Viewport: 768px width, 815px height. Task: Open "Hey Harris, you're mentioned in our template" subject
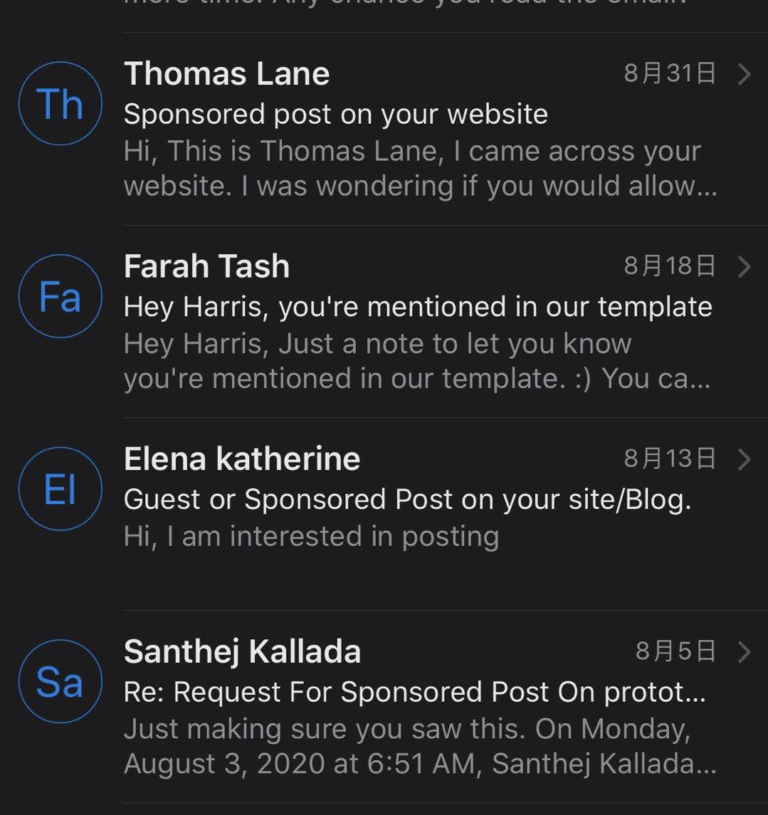click(418, 307)
